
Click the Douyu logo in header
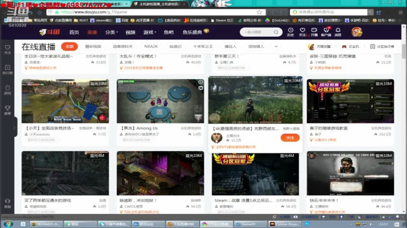click(x=49, y=32)
